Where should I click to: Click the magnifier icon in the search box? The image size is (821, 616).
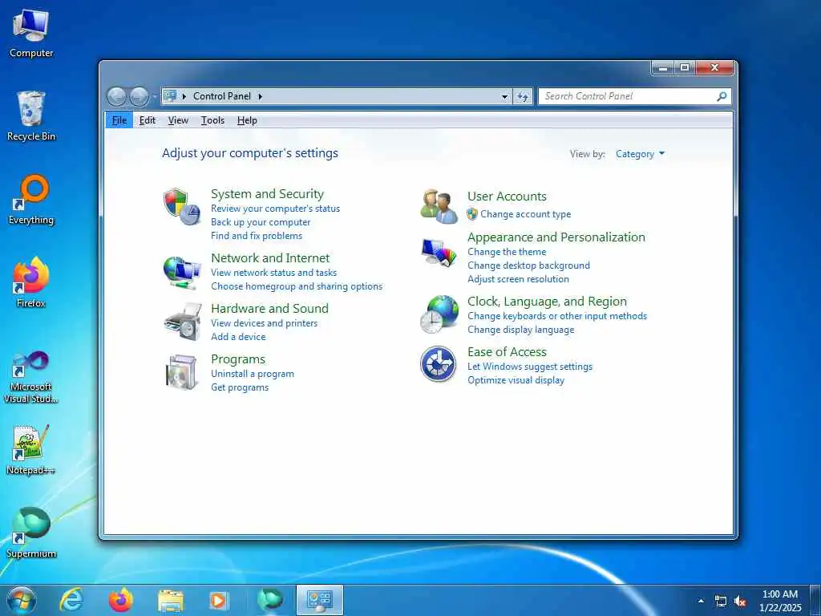(722, 96)
